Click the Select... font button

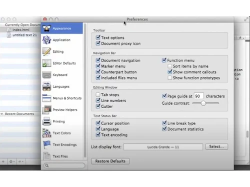216,147
